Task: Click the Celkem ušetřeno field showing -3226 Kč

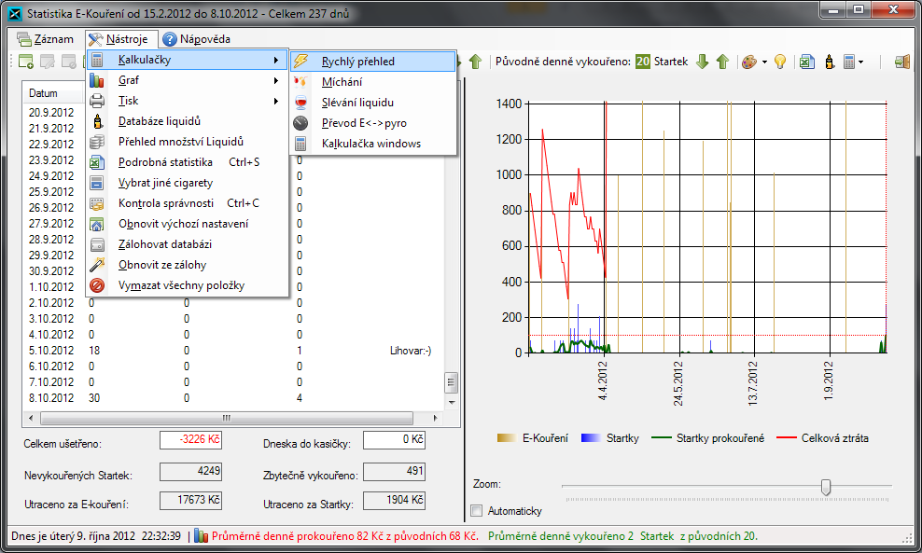Action: [190, 440]
